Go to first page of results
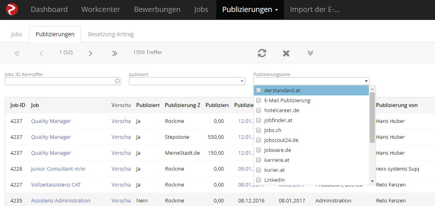Viewport: 435px width, 206px height. tap(17, 53)
